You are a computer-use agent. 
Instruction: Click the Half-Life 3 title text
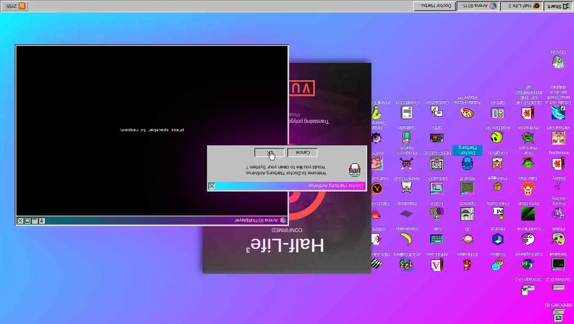[x=285, y=245]
